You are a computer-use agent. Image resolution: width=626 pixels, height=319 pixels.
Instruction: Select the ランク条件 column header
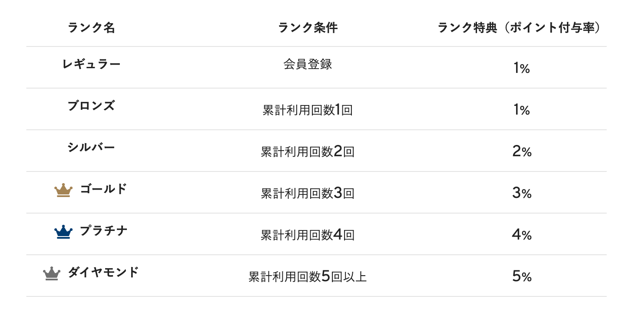pos(308,28)
